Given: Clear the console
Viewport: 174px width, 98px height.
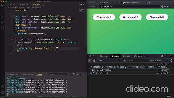Looking at the screenshot, I should (94, 60).
